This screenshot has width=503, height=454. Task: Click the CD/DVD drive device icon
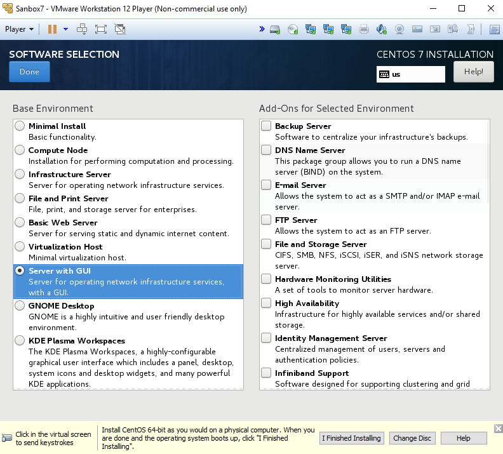[293, 29]
